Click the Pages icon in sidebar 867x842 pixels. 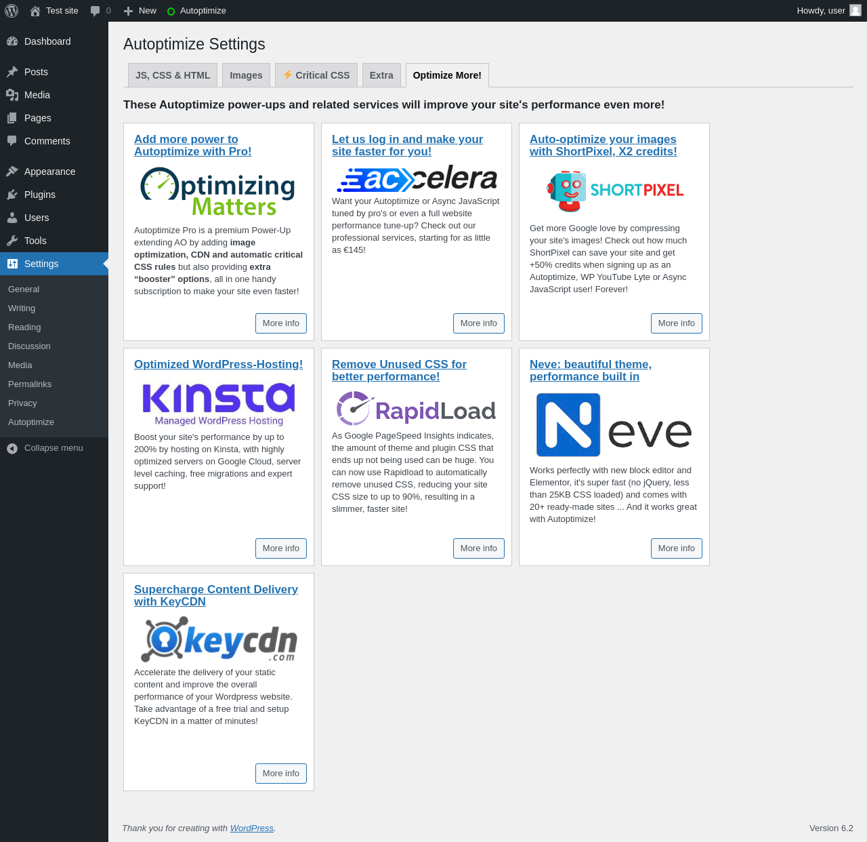(12, 118)
